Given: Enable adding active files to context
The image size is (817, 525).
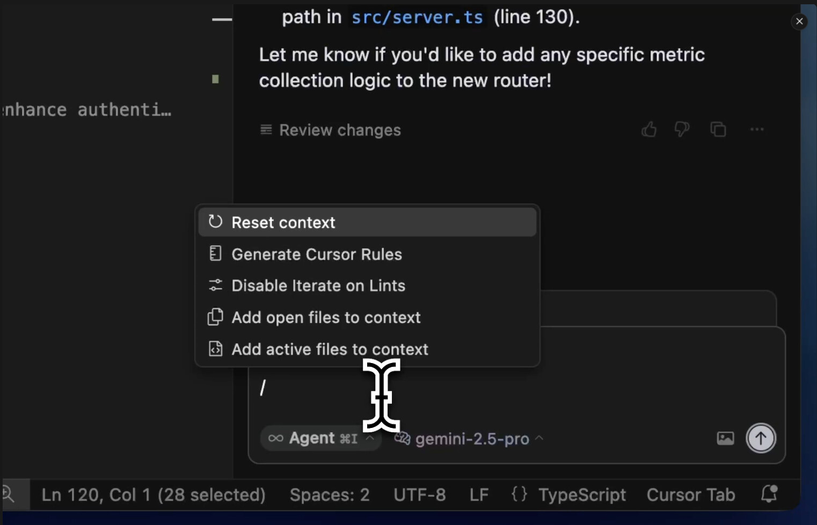Looking at the screenshot, I should (x=329, y=349).
